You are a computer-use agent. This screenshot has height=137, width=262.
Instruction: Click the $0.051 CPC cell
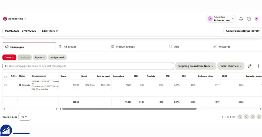[x=106, y=85]
